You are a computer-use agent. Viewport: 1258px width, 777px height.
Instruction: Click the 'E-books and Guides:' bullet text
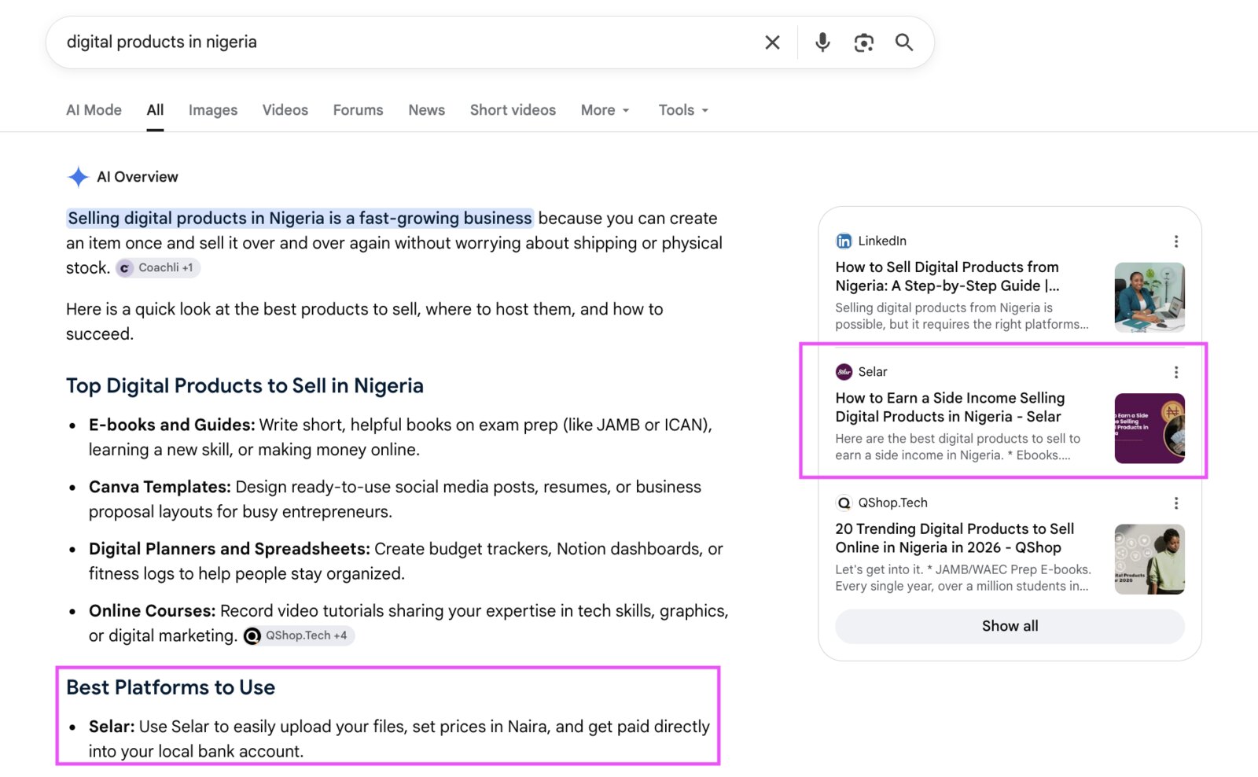pyautogui.click(x=171, y=425)
